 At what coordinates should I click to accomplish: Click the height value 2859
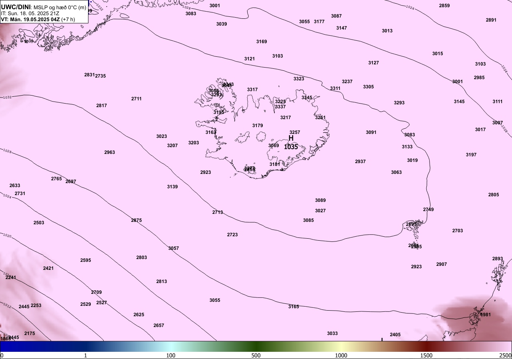pos(444,6)
